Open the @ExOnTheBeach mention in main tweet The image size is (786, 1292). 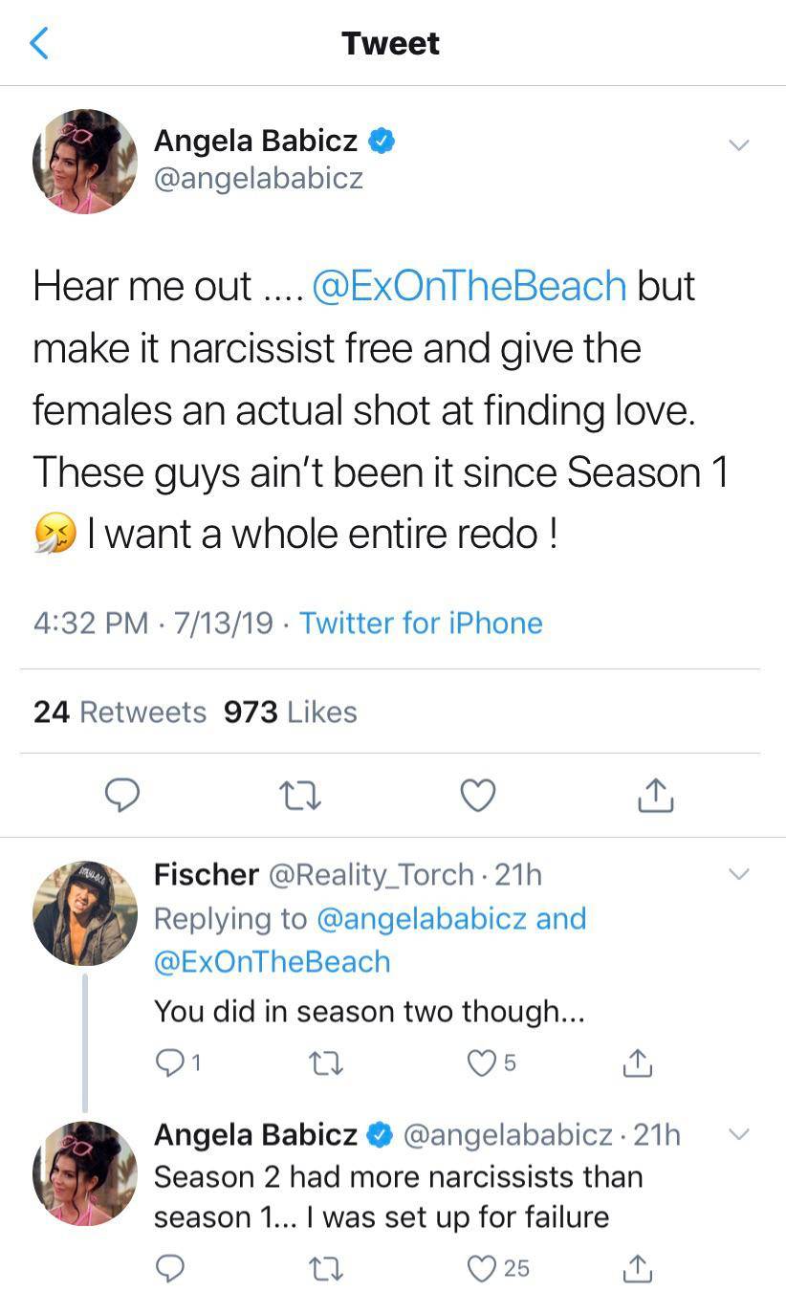tap(469, 287)
